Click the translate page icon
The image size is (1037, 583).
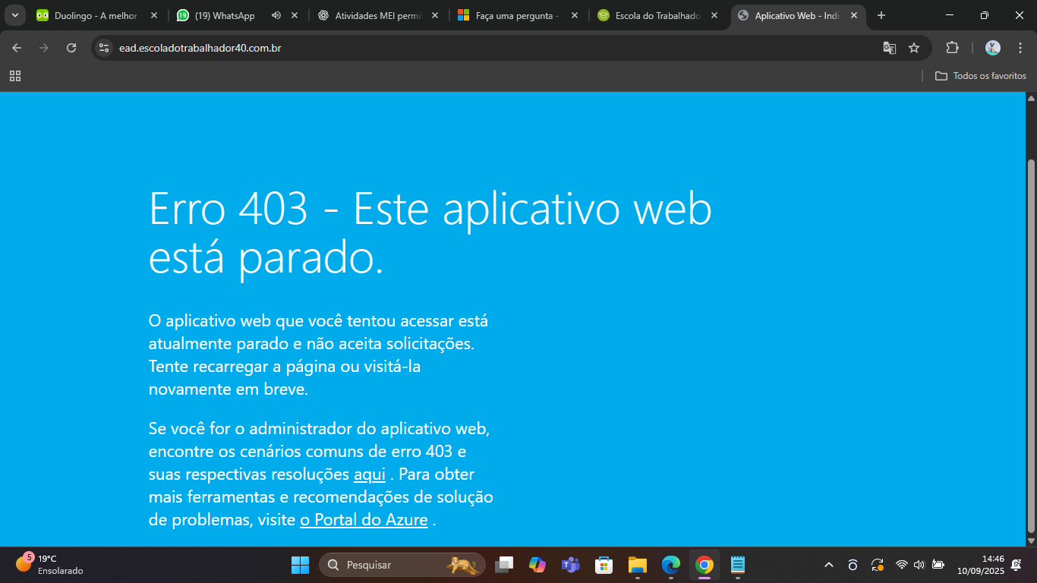pos(890,48)
